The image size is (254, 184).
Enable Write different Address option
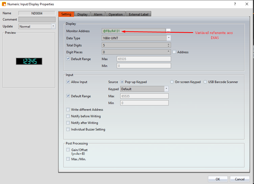tap(68, 110)
